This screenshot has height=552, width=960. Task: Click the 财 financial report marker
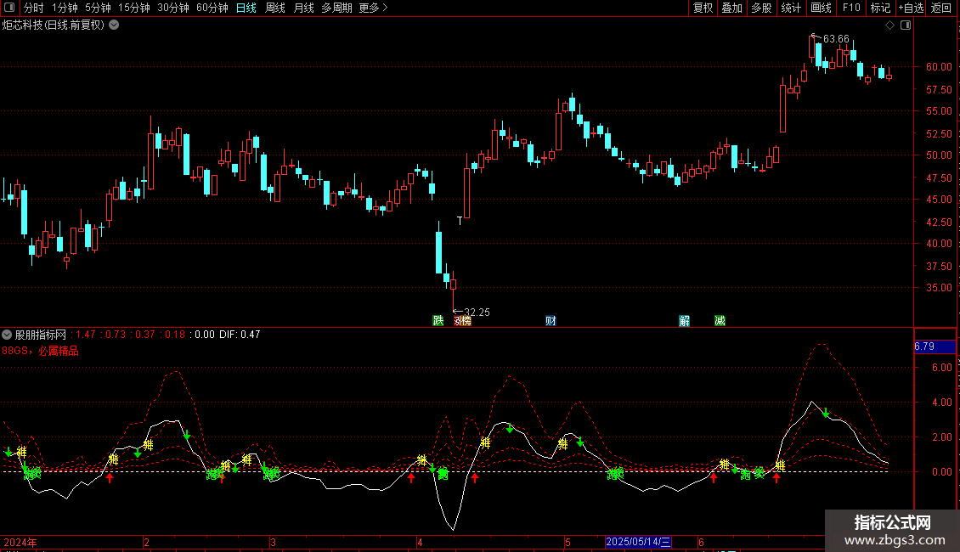tap(551, 321)
